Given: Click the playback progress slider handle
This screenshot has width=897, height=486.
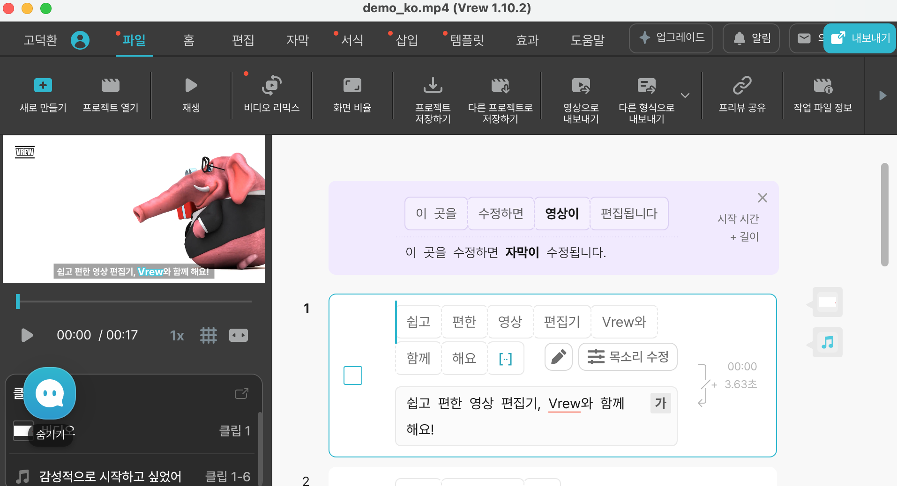Looking at the screenshot, I should point(18,301).
